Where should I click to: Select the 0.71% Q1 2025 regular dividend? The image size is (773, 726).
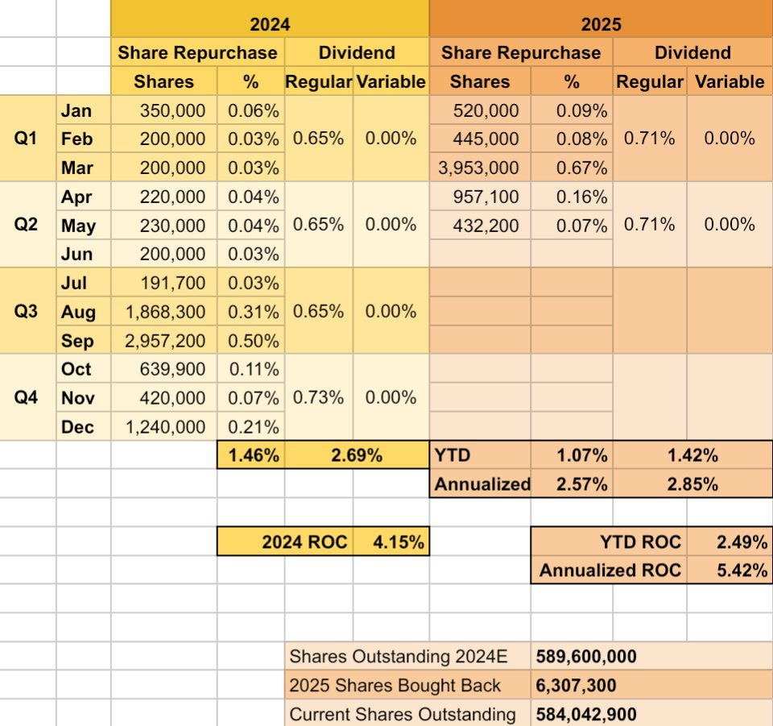(650, 138)
